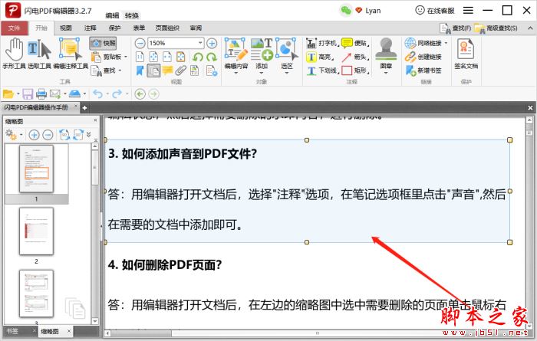Screen dimensions: 537x341
Task: Click the Fit Page view icon
Action: tap(153, 57)
